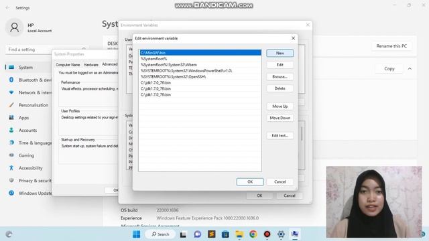The image size is (429, 241).
Task: Open Windows Update settings
Action: point(29,193)
